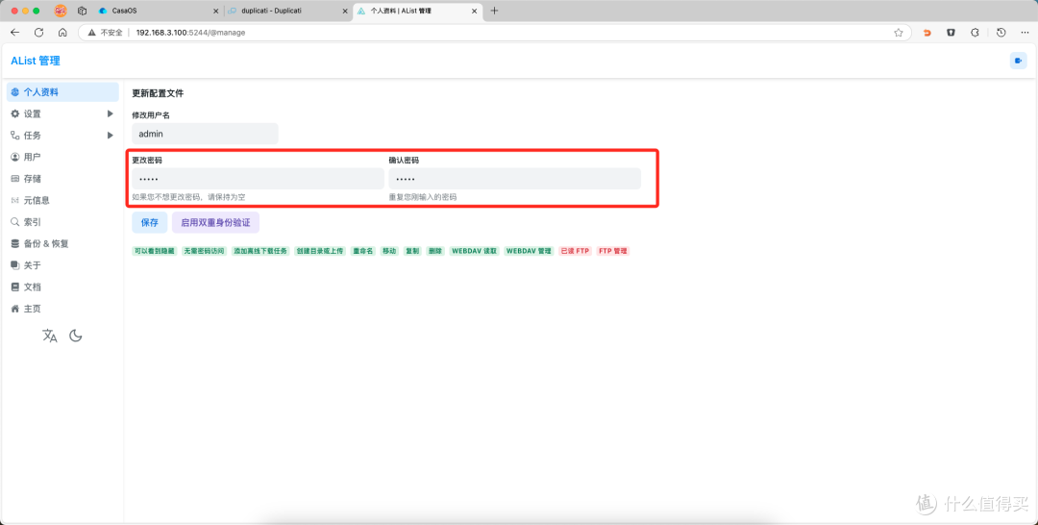Close the AList 管理 tab

(474, 12)
